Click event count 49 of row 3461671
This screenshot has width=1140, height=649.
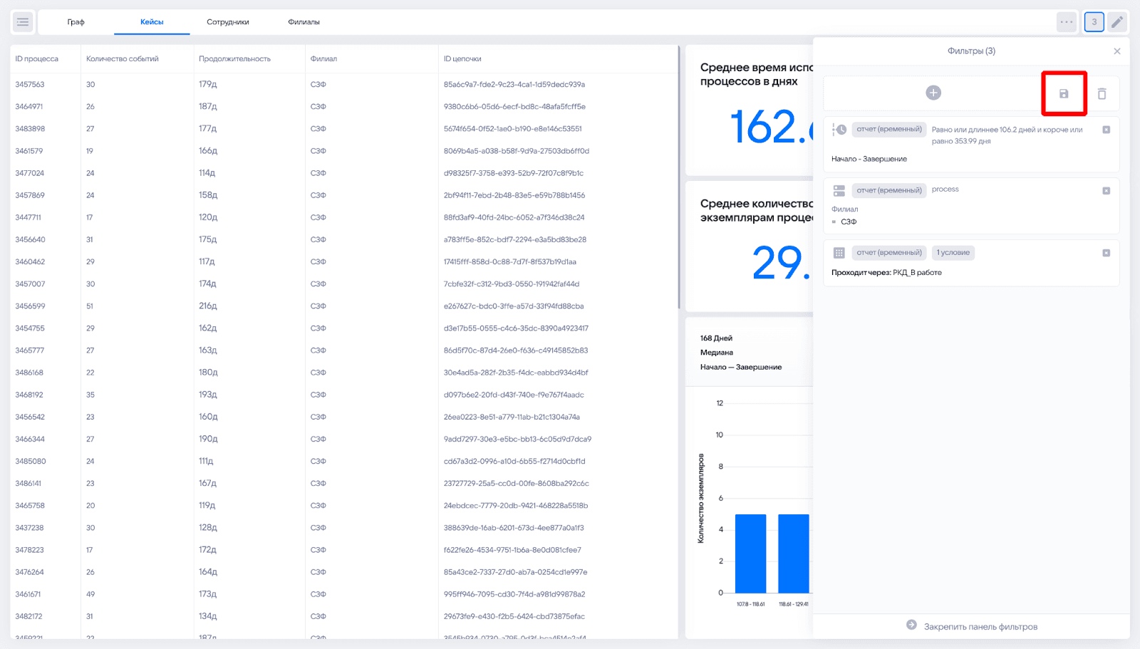click(x=90, y=594)
